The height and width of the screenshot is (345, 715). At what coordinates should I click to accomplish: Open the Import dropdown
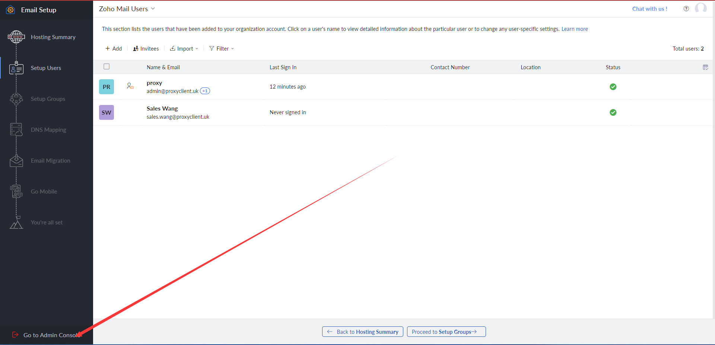coord(184,49)
